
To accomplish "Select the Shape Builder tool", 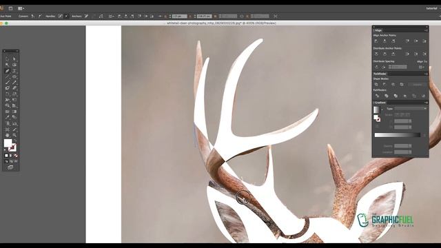I will (x=8, y=105).
